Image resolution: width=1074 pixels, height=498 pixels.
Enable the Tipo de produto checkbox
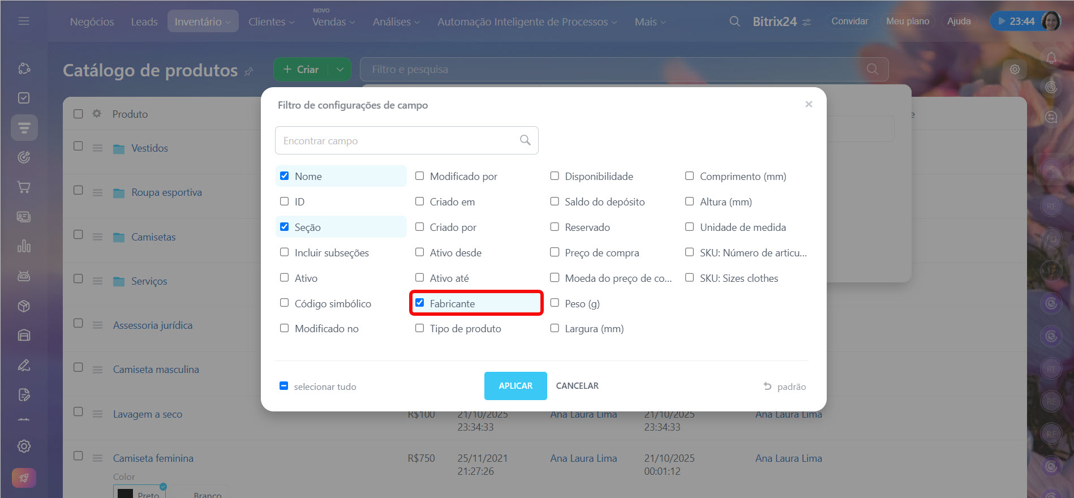[420, 328]
